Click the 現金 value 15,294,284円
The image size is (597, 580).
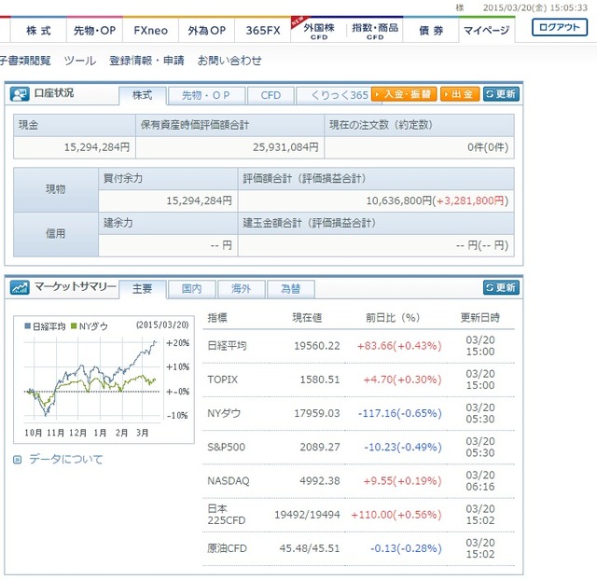click(97, 147)
